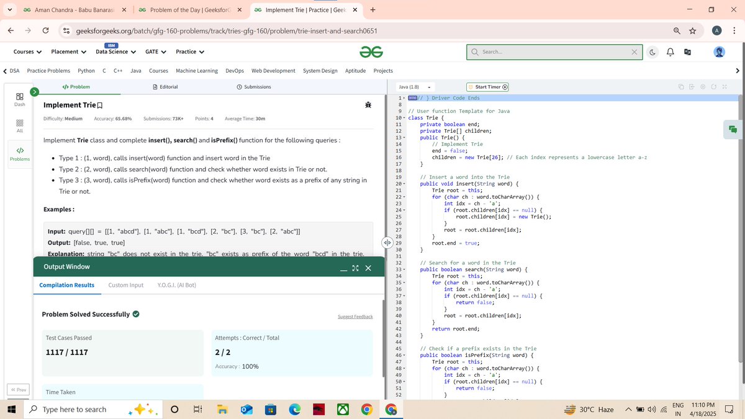Minimize the Output Window

(x=343, y=269)
